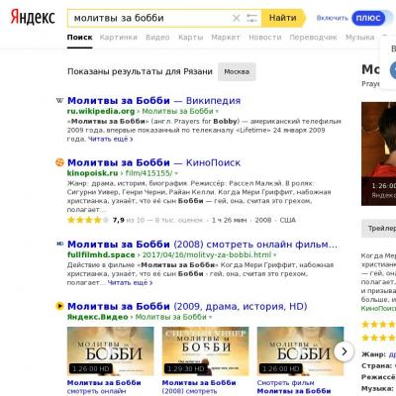Click the 2017/04/16/molitvy-za-bobbi.html breadcrumb path
The image size is (396, 396).
pos(207,255)
